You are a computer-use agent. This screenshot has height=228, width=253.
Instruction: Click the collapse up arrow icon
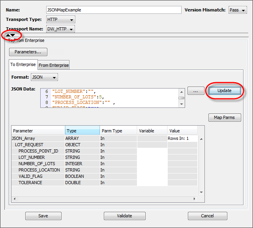point(8,36)
